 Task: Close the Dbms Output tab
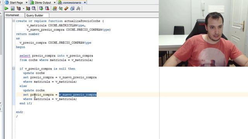click(55, 3)
